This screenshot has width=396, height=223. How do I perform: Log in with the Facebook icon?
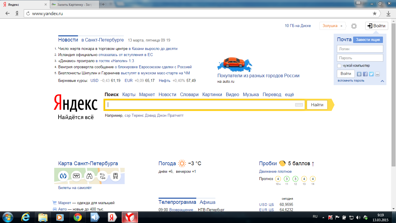(x=365, y=74)
